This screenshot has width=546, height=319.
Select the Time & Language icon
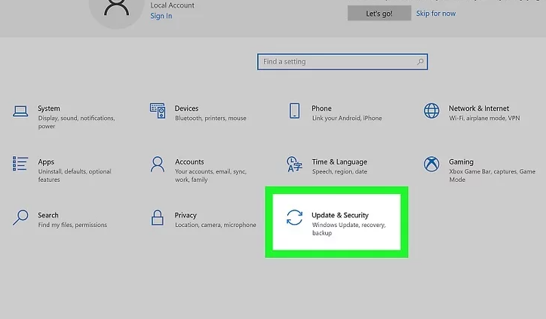coord(295,164)
